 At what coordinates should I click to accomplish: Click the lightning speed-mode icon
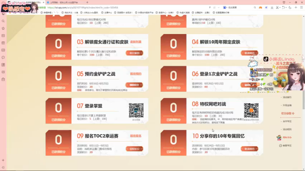(x=210, y=8)
